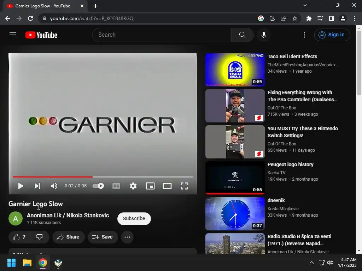Enter full screen mode
This screenshot has width=362, height=271.
click(184, 186)
